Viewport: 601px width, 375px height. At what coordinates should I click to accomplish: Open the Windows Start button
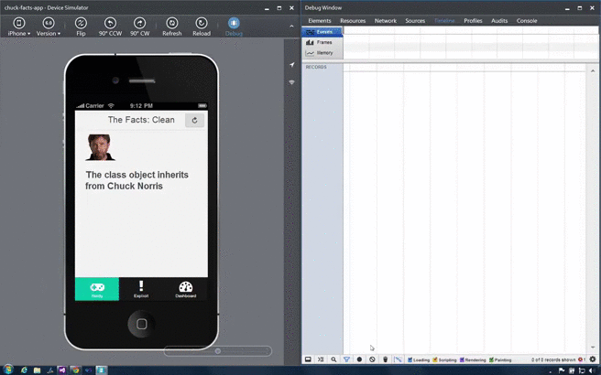(7, 370)
